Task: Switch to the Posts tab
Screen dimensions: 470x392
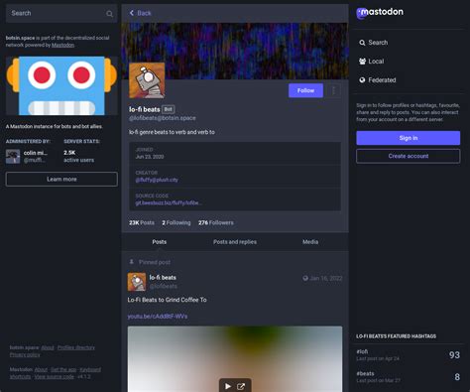Action: coord(160,242)
